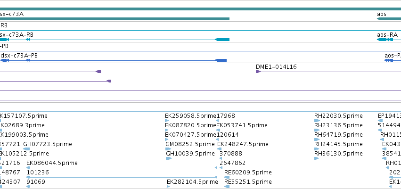Click the EK282104.5prime small arrow glyph

click(x=168, y=187)
